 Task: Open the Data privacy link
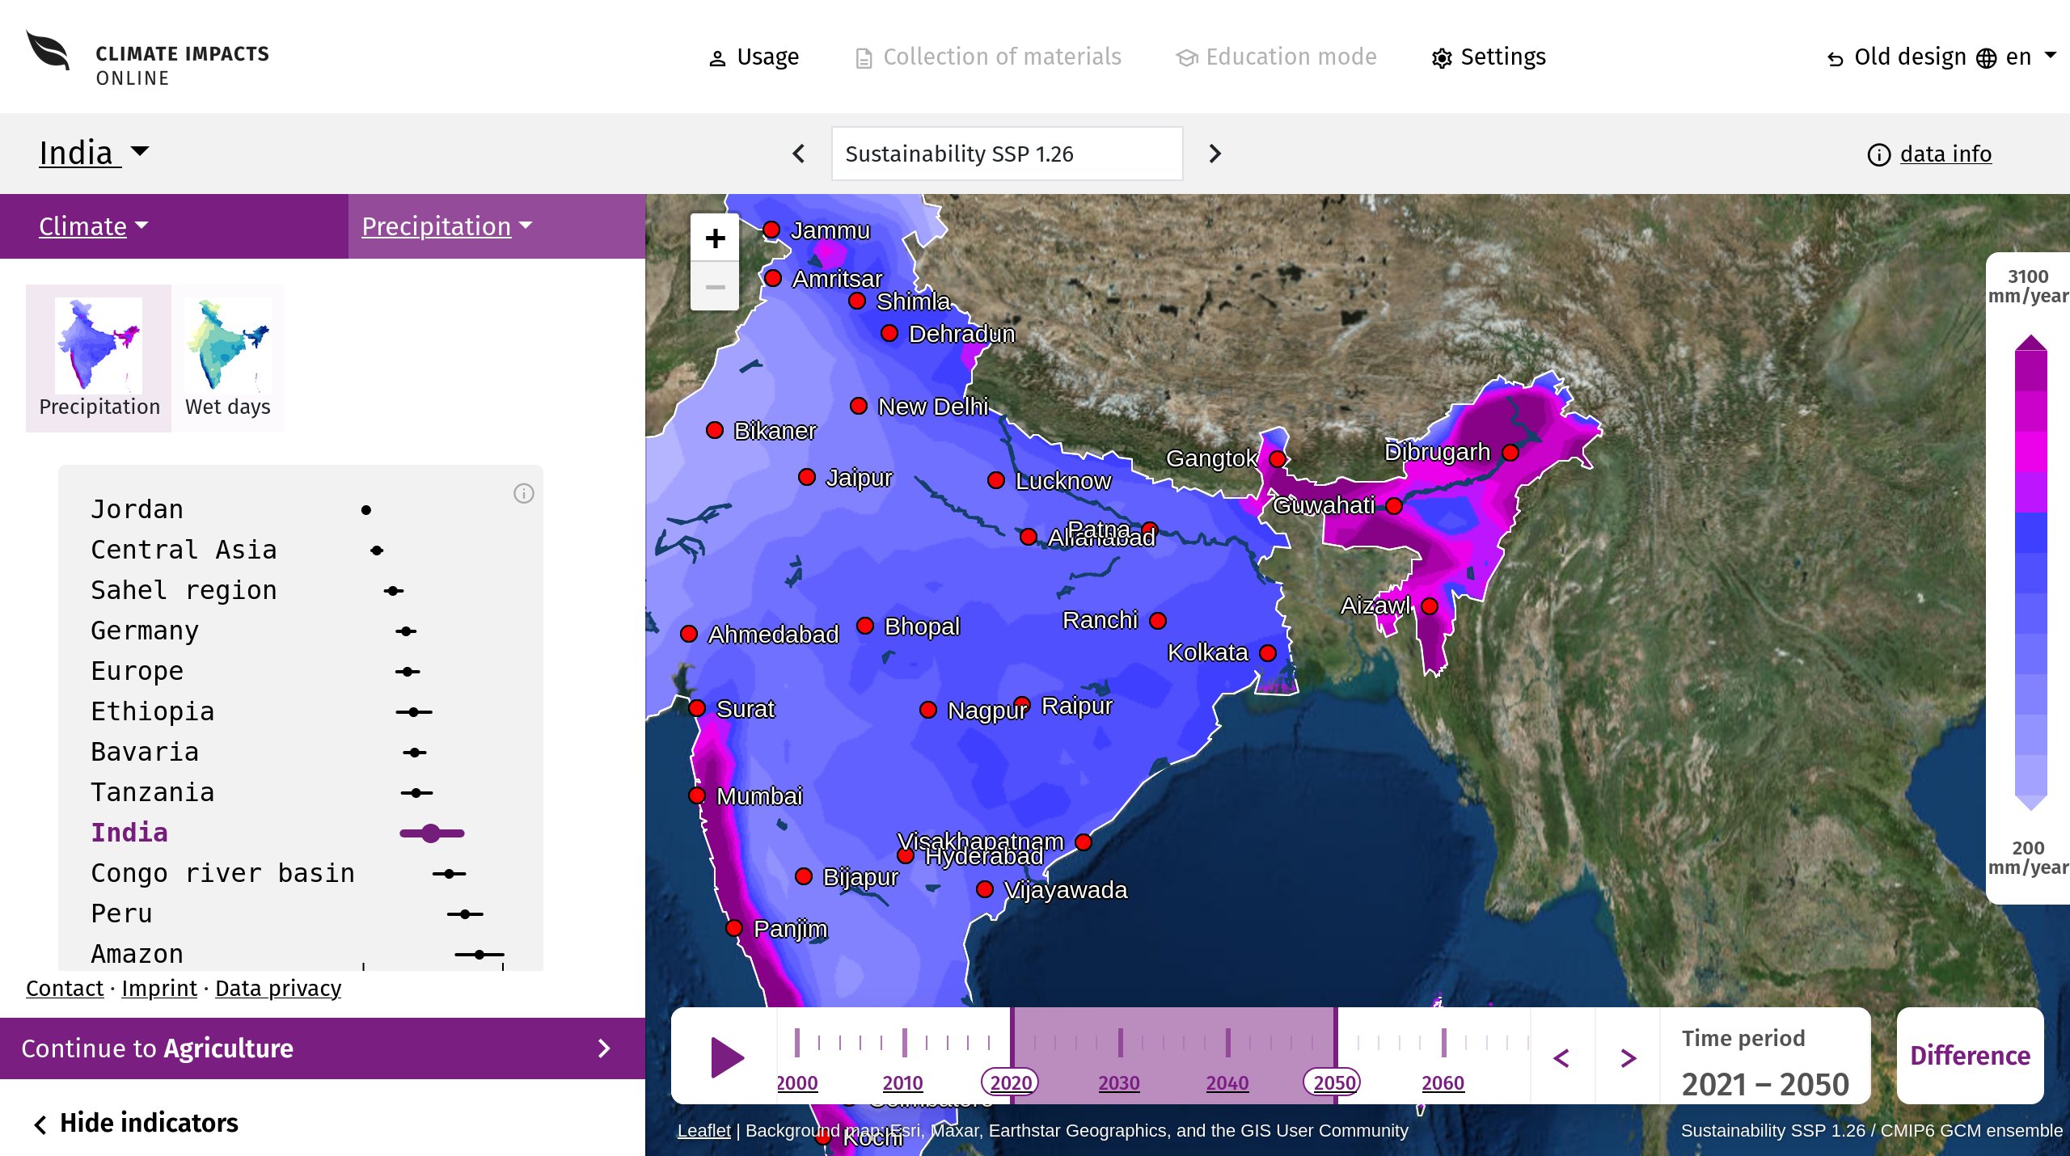(278, 989)
